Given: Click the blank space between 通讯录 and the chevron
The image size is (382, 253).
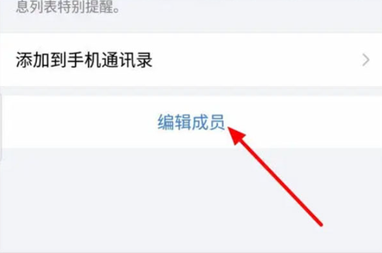Looking at the screenshot, I should 257,60.
